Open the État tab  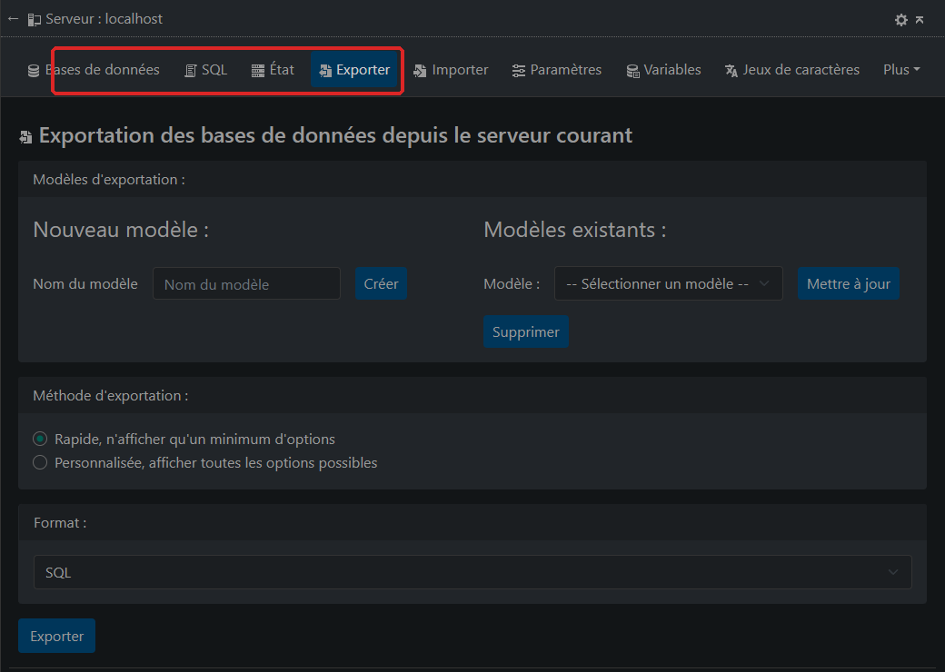coord(273,70)
